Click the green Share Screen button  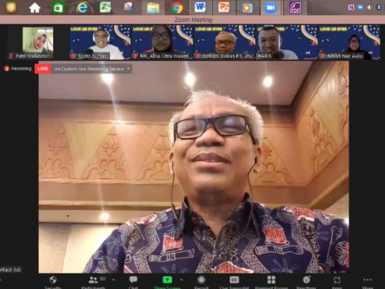pos(167,280)
